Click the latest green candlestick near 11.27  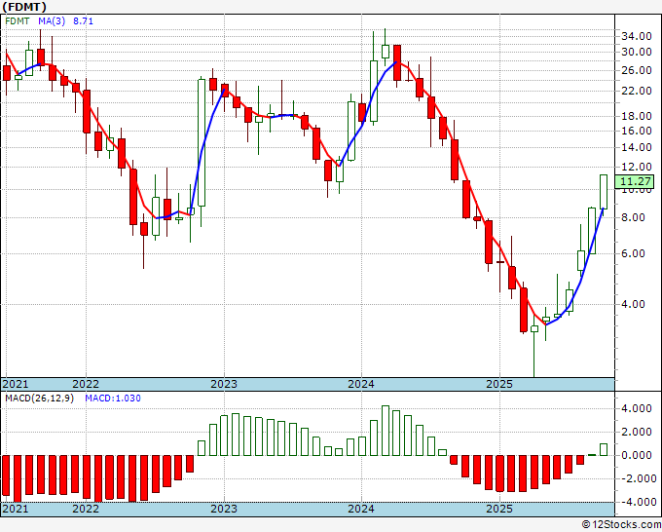[x=604, y=192]
